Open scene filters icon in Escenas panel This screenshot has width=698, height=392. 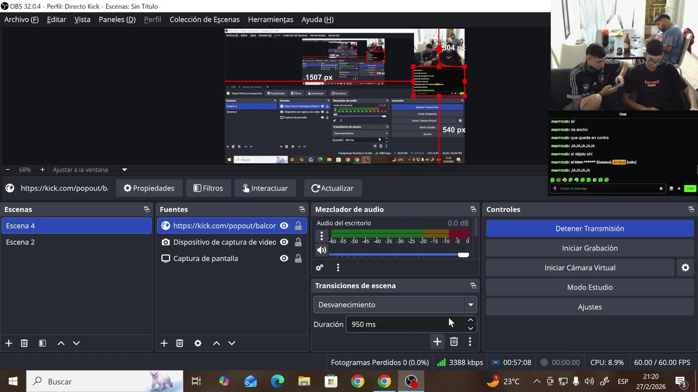[x=43, y=343]
